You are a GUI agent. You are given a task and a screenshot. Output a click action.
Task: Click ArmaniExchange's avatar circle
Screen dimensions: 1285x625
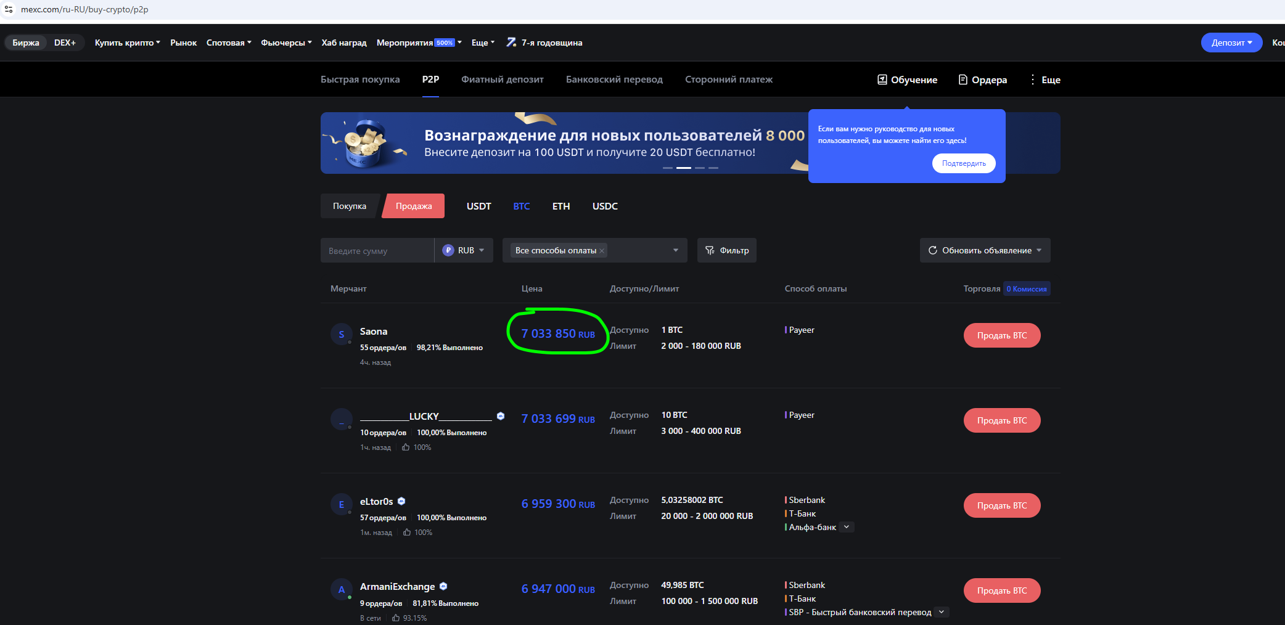point(342,589)
